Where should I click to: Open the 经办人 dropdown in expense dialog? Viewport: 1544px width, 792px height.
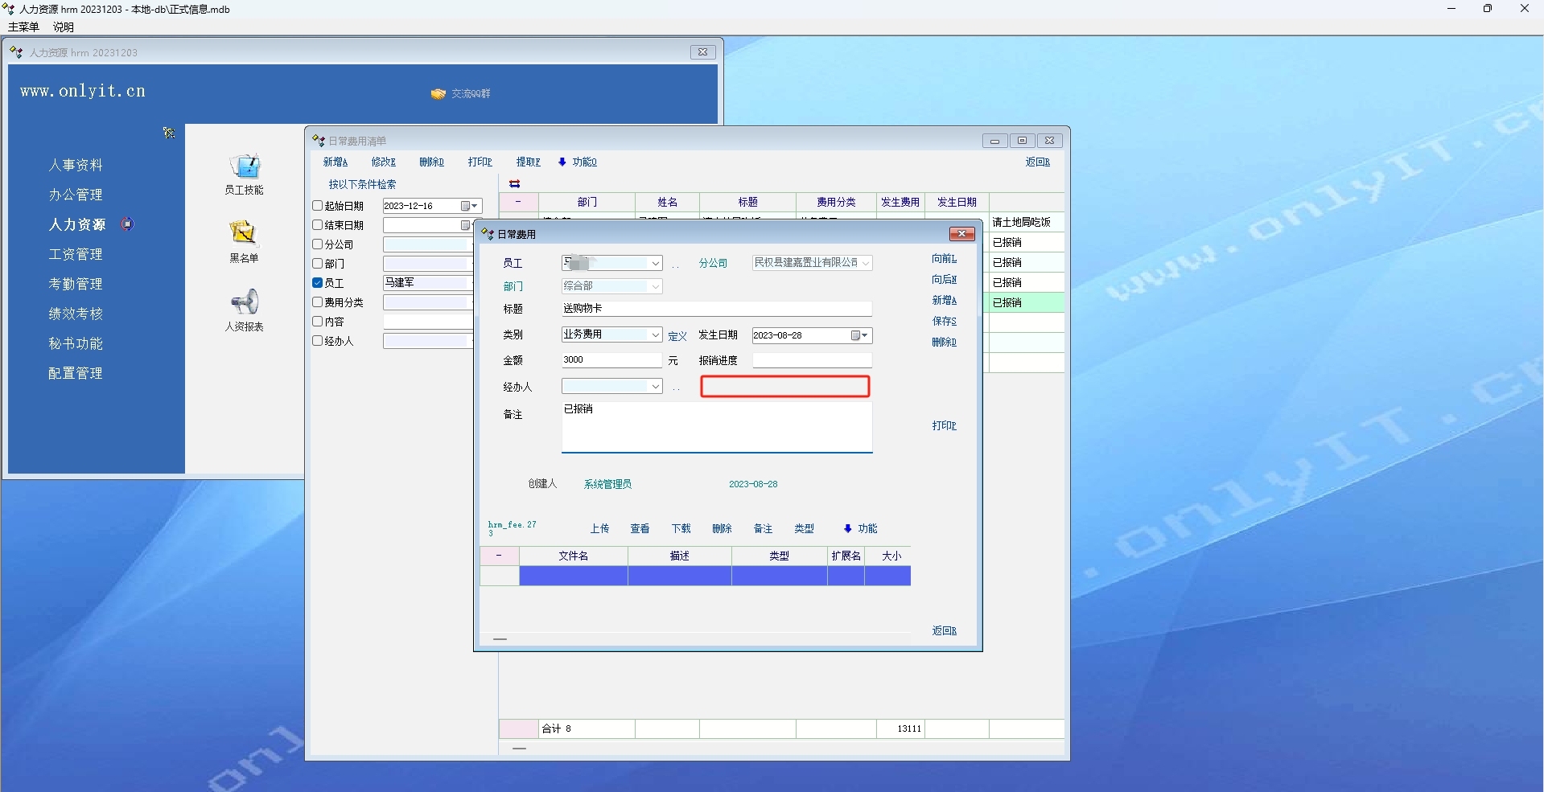tap(655, 387)
